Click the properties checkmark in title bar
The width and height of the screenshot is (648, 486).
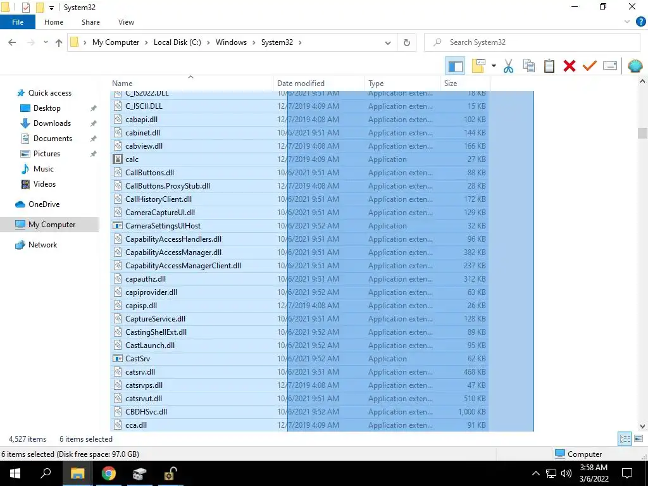pyautogui.click(x=25, y=8)
